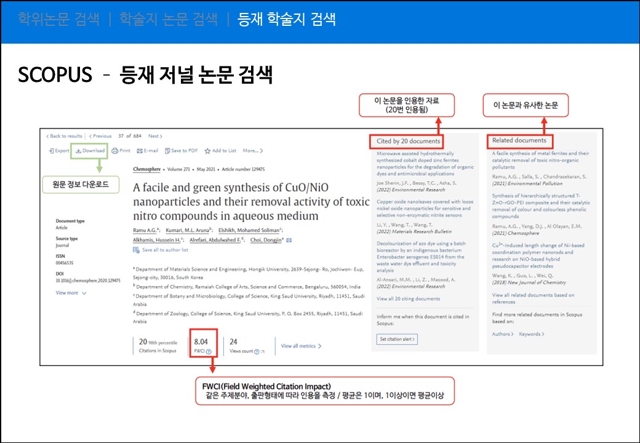This screenshot has height=443, width=640.
Task: Click the ISSN 00456535 value
Action: click(x=65, y=263)
